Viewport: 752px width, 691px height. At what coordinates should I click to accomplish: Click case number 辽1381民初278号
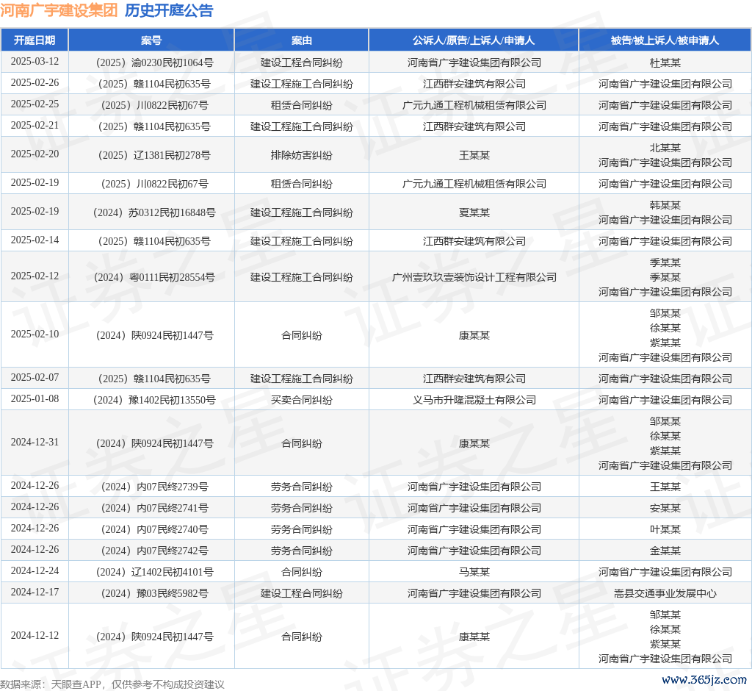point(154,154)
